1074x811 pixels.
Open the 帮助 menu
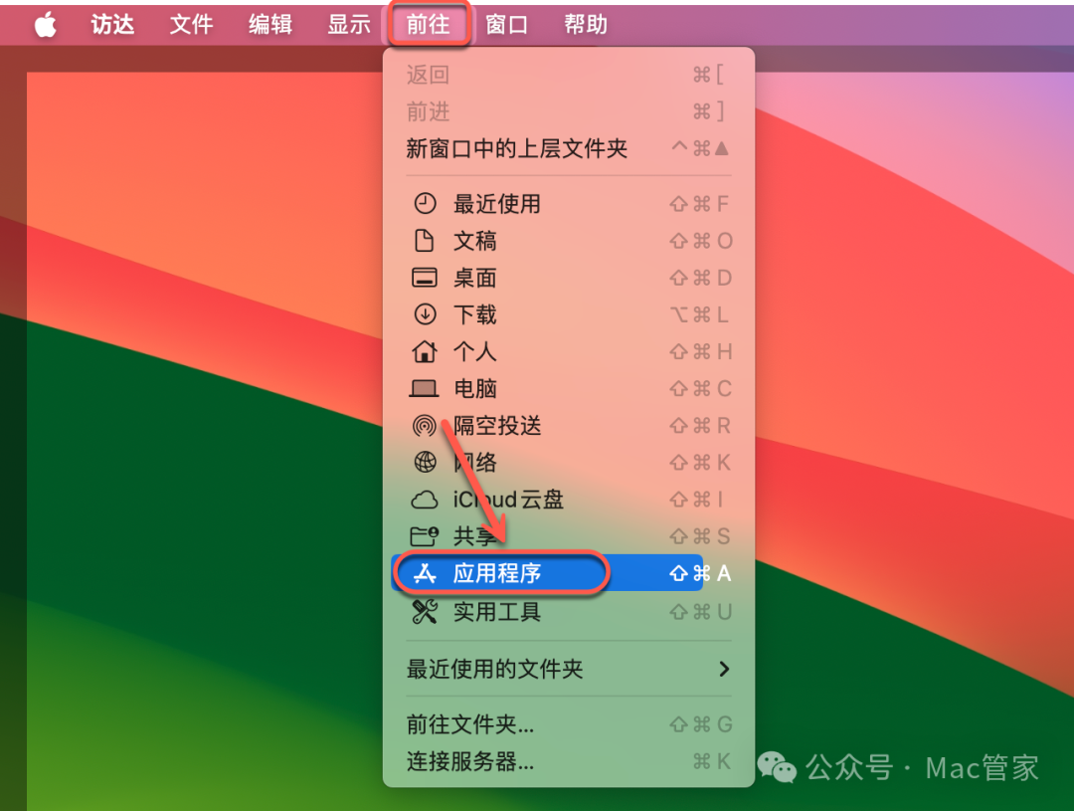click(x=585, y=24)
